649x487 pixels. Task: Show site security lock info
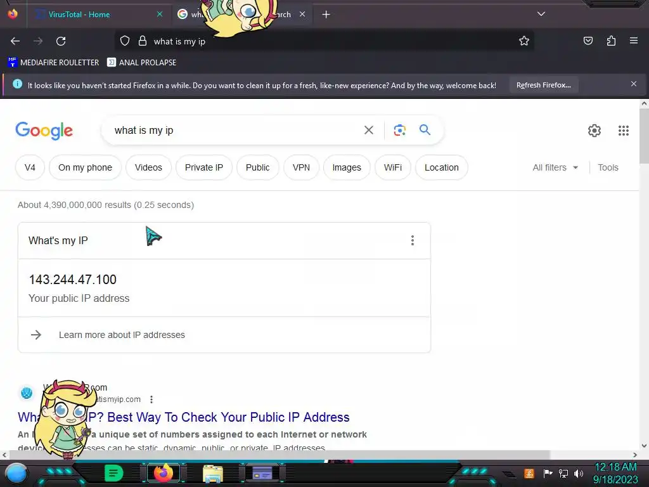[143, 41]
